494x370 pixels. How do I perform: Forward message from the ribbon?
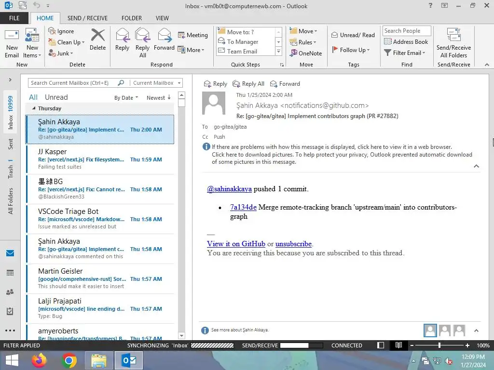164,40
